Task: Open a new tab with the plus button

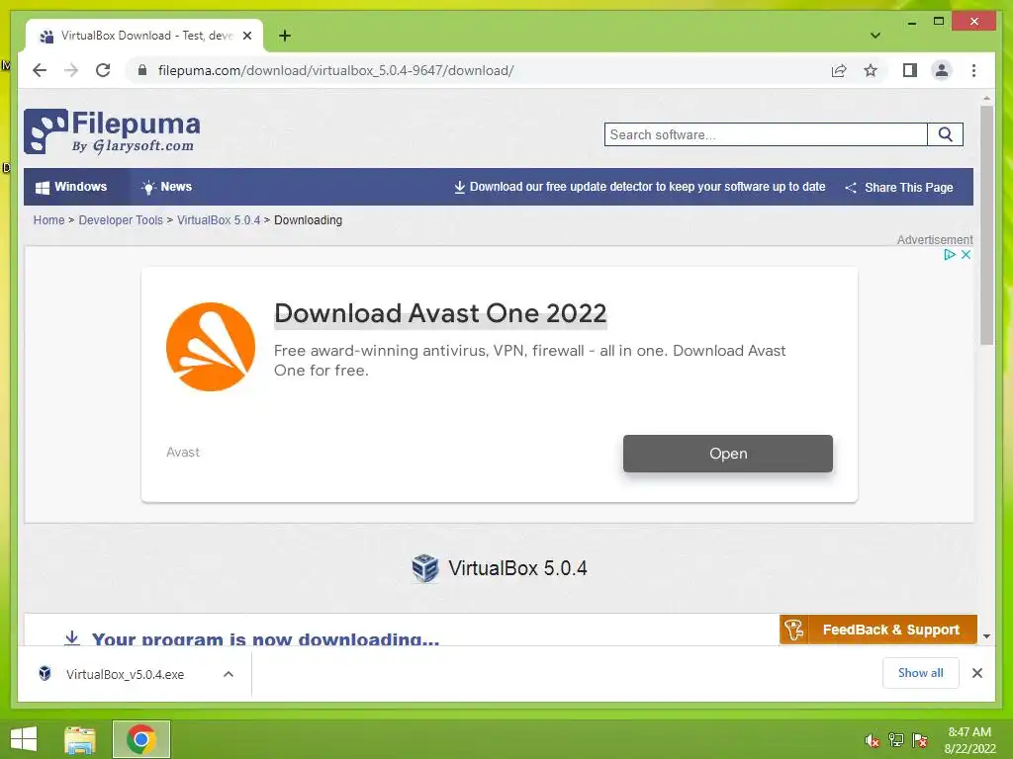Action: tap(284, 36)
